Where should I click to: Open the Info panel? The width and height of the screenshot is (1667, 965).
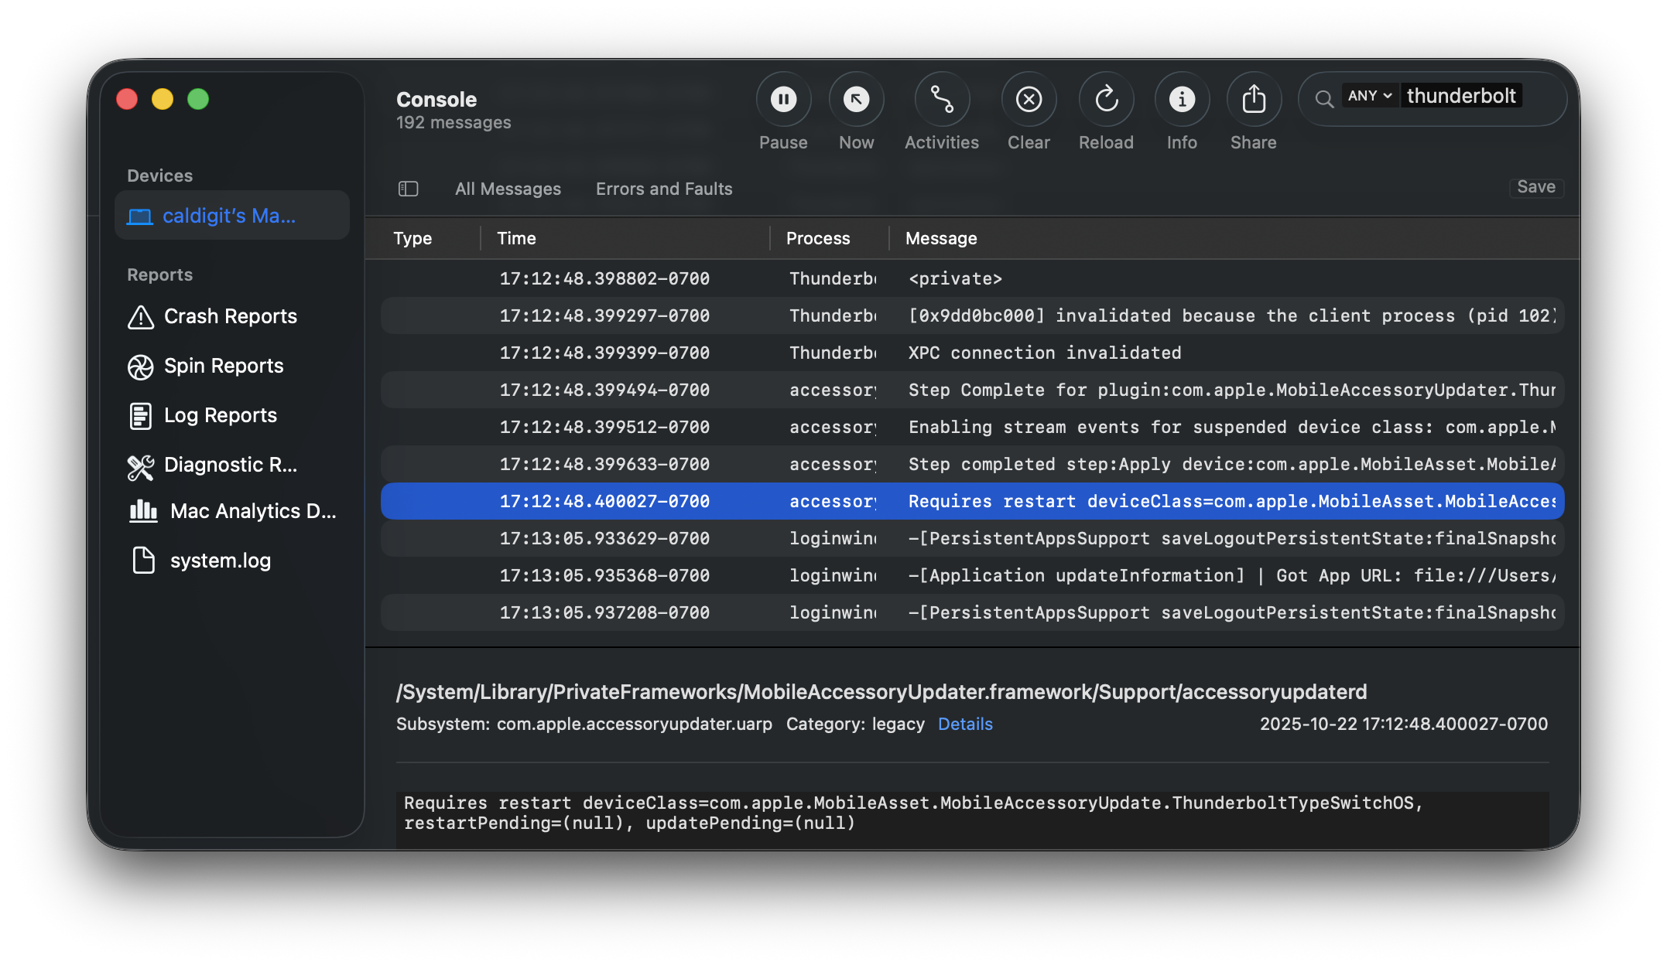point(1182,99)
